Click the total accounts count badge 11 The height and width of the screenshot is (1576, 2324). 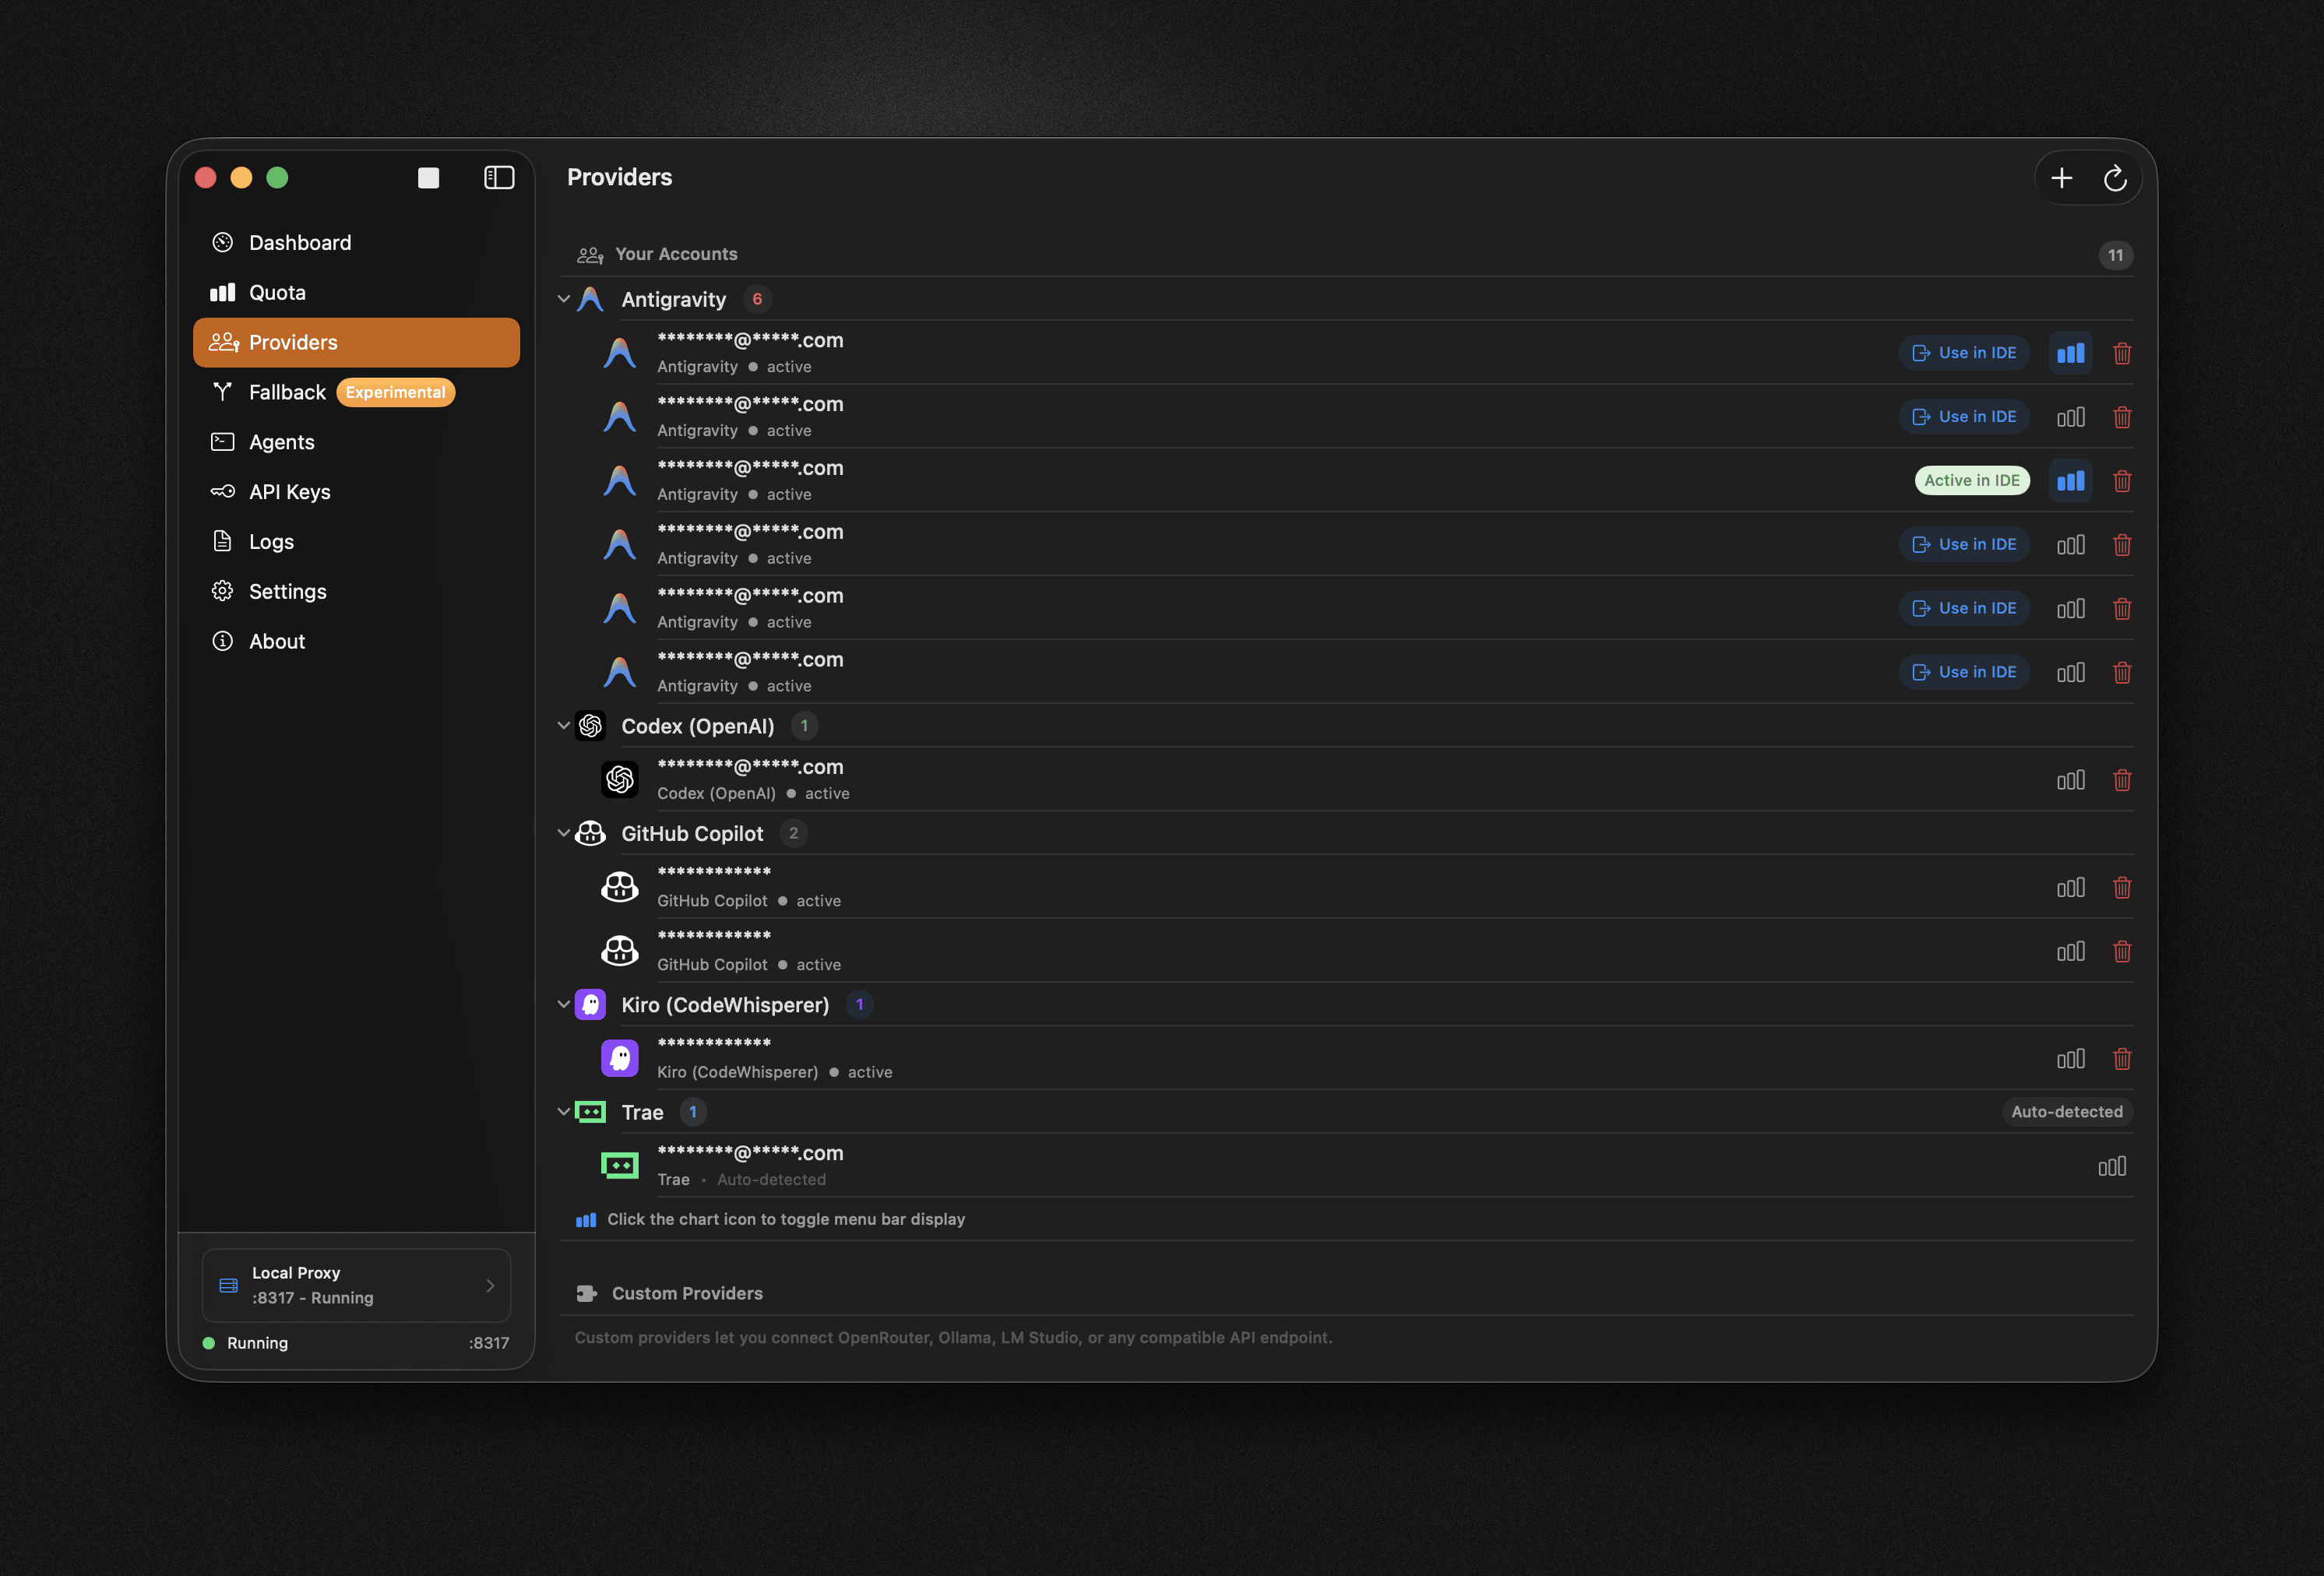click(x=2115, y=255)
